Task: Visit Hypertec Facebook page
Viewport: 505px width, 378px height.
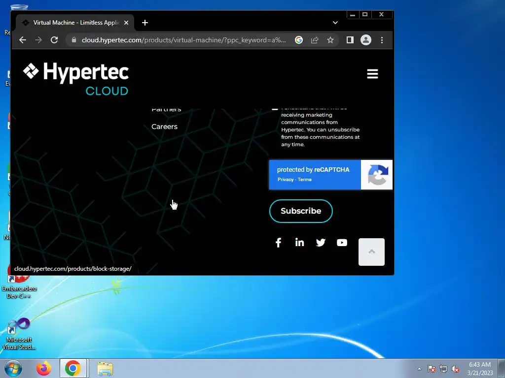Action: click(278, 242)
